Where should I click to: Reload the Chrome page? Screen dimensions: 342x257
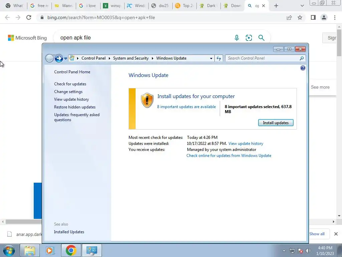pos(29,17)
